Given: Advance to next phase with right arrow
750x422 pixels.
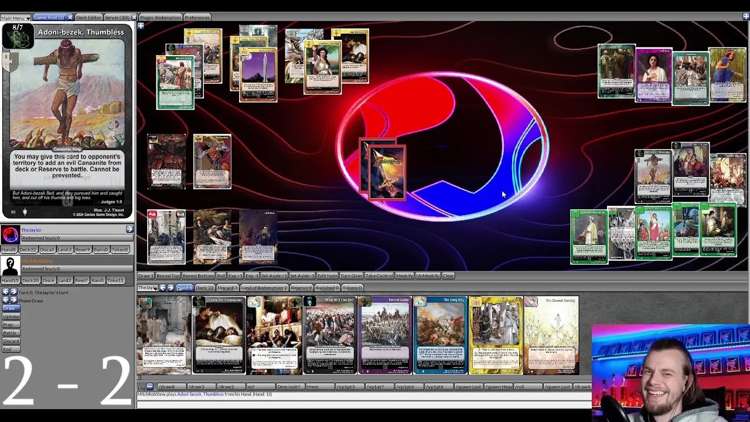Looking at the screenshot, I should [x=13, y=300].
